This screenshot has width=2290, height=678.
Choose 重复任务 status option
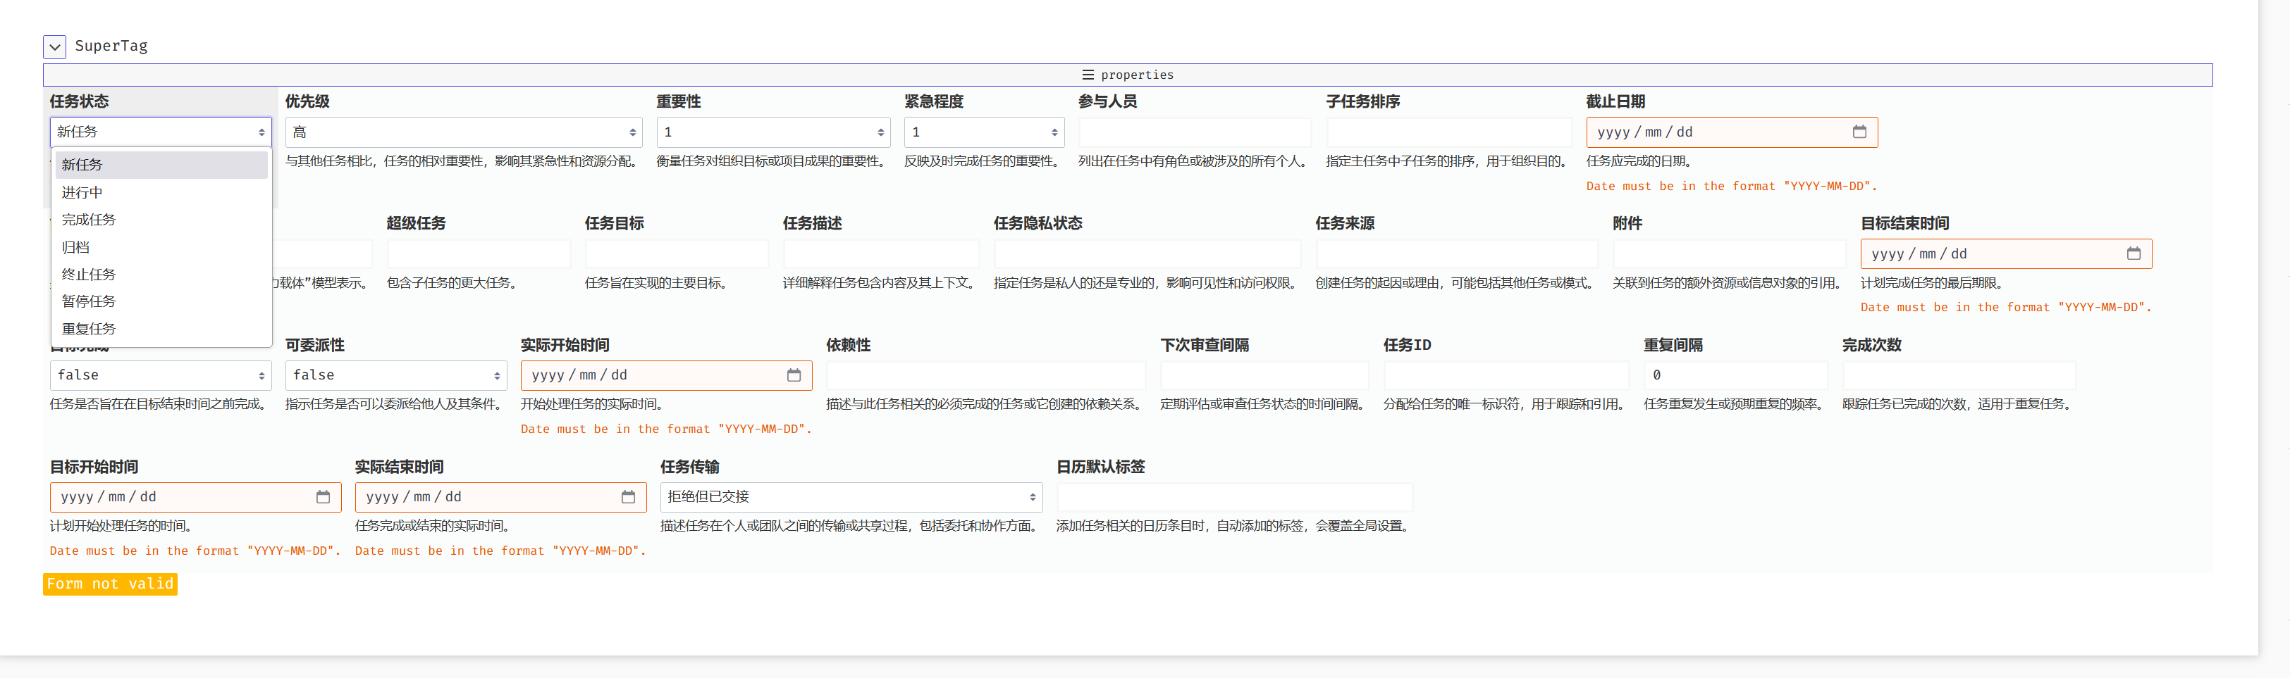tap(88, 329)
